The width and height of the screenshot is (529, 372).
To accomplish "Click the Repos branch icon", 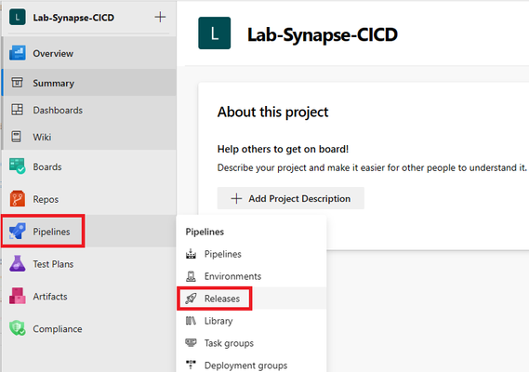I will point(18,198).
